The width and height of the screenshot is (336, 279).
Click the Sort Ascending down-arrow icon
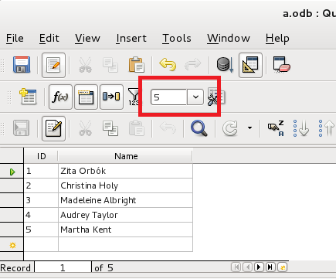301,128
